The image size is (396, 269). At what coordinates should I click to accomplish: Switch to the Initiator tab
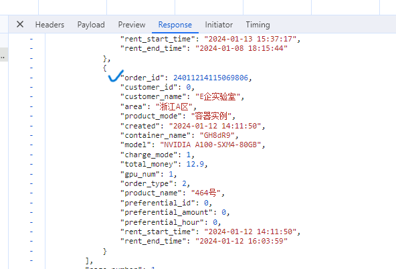(x=219, y=25)
